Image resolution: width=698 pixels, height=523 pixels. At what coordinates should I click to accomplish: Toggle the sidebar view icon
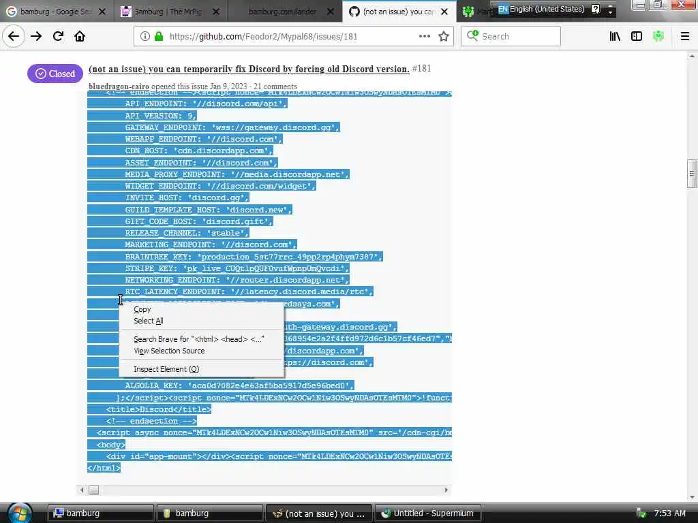click(637, 37)
